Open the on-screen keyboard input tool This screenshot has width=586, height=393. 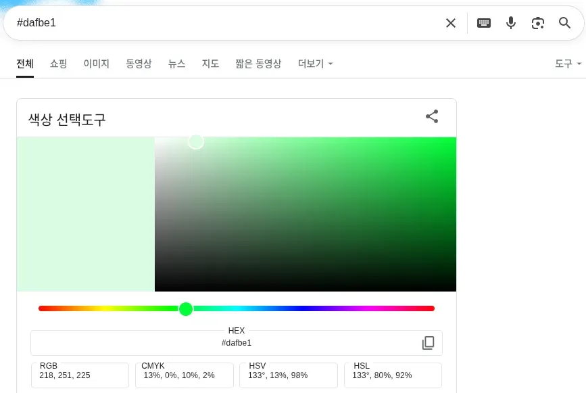pyautogui.click(x=484, y=23)
